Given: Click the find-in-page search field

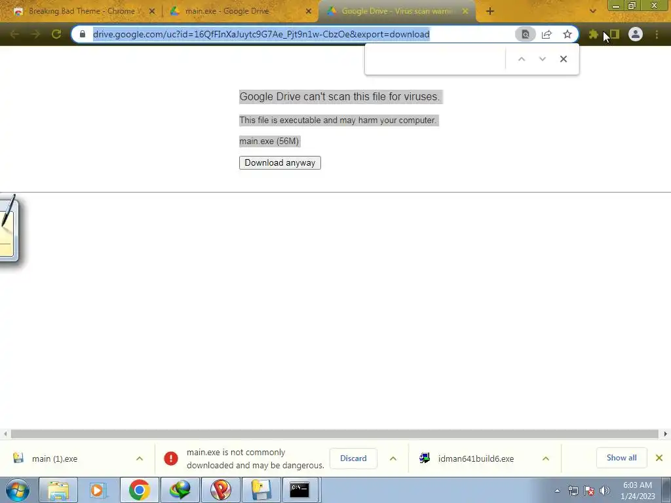Looking at the screenshot, I should (x=435, y=59).
